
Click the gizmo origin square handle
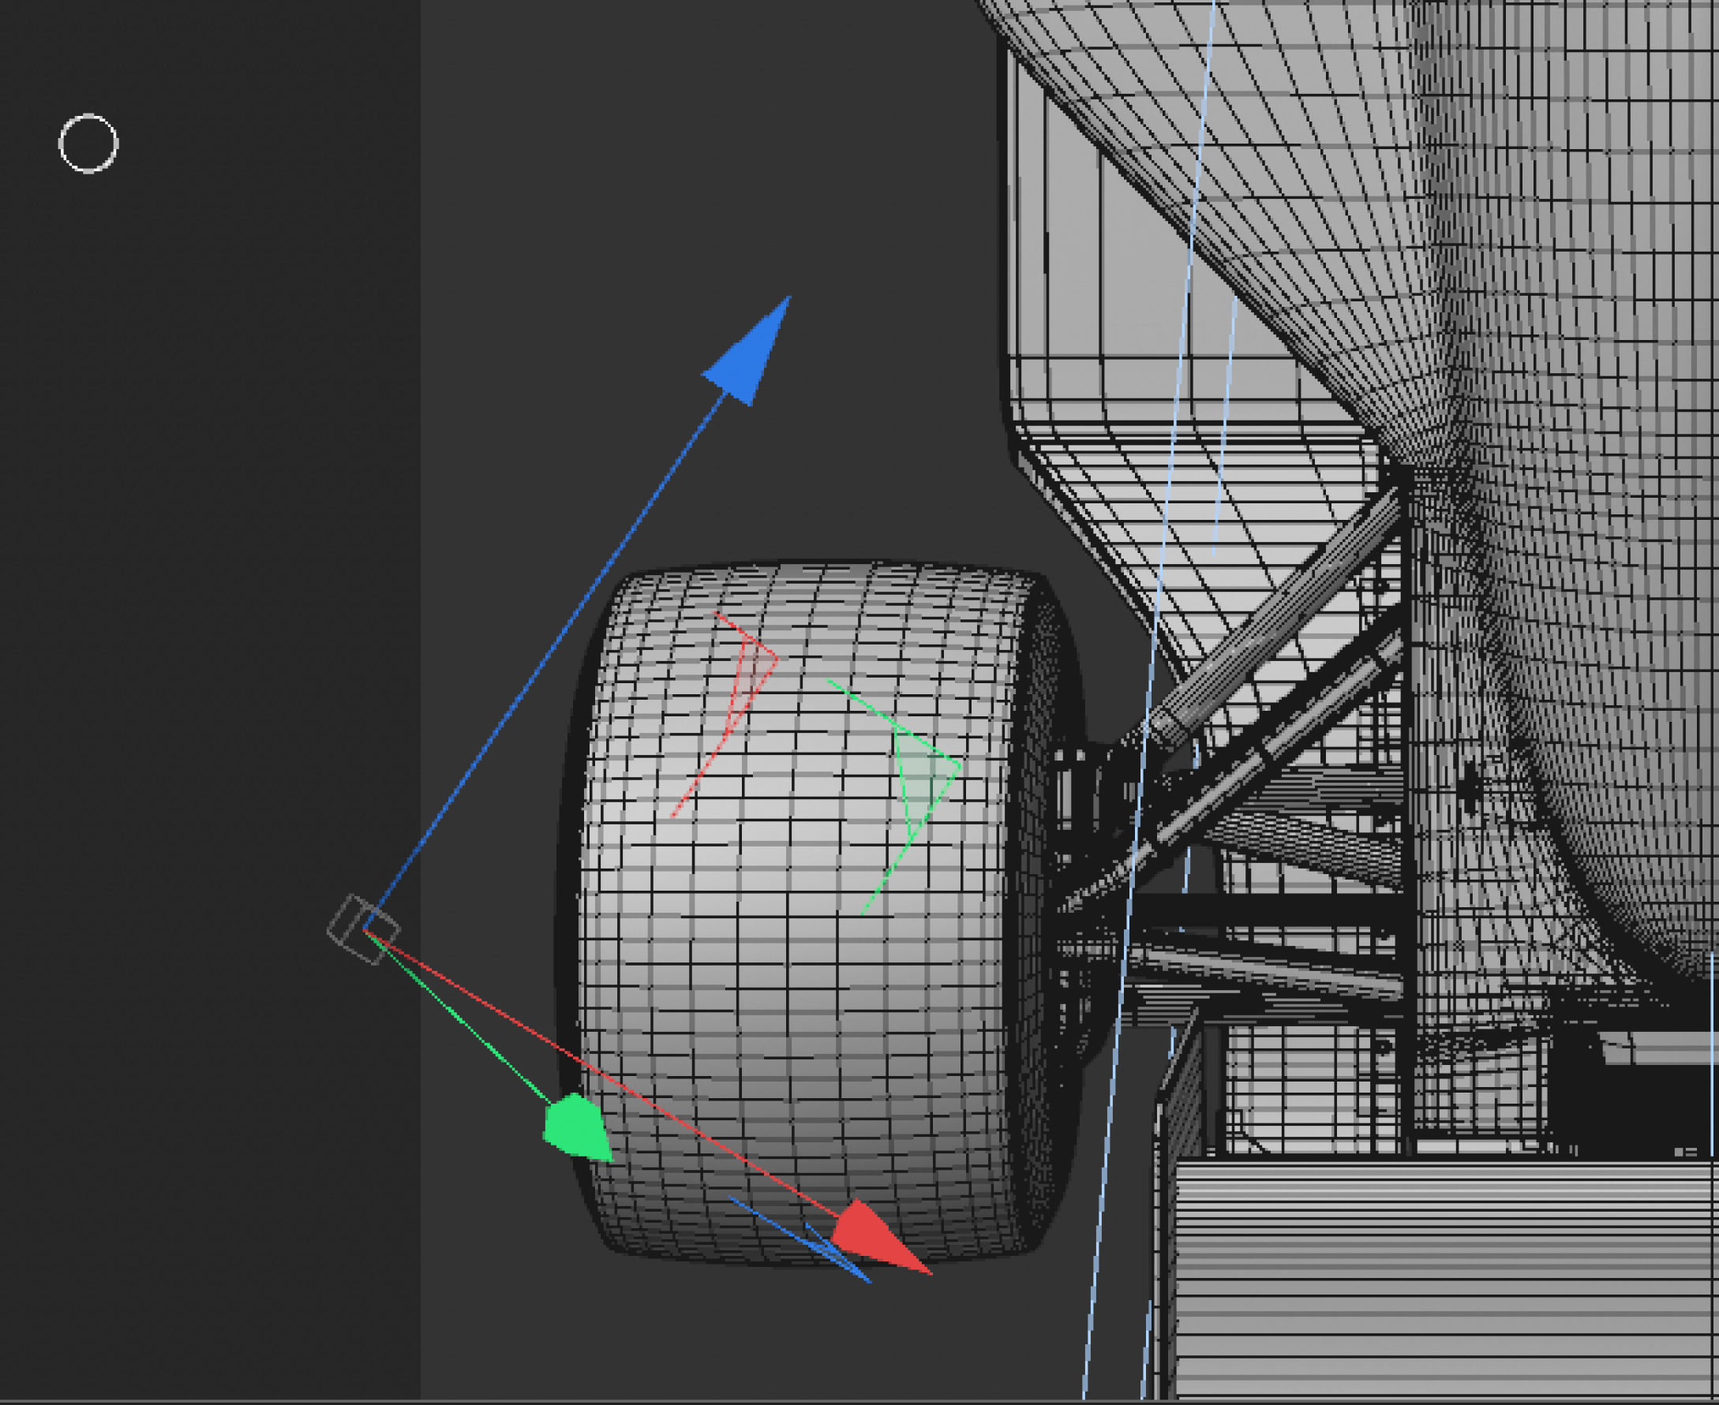[364, 929]
